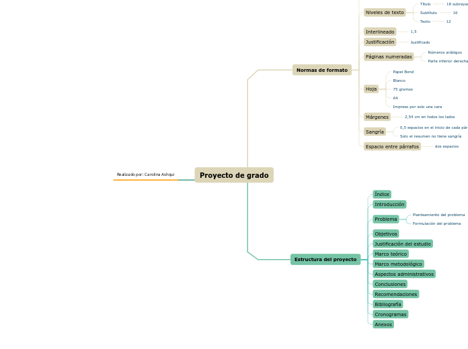Click the Subtítulo leaf text

(x=428, y=13)
